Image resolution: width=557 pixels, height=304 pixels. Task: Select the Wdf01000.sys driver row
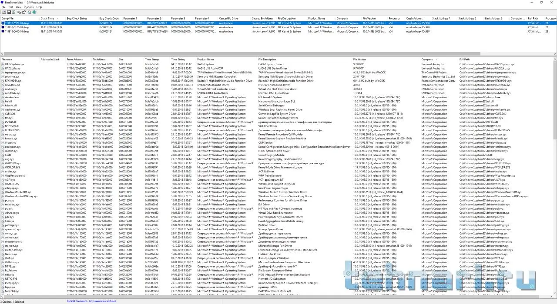pos(276,163)
